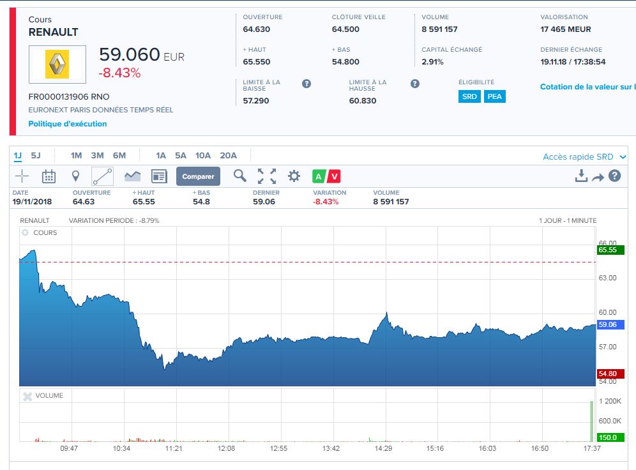Viewport: 636px width, 470px height.
Task: Click the clôture veille value 64.500
Action: pos(345,29)
